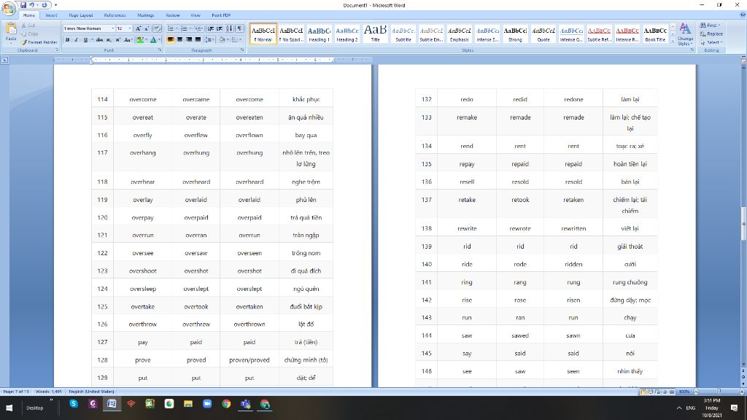Viewport: 747px width, 420px height.
Task: Undo the last action
Action: tap(32, 5)
